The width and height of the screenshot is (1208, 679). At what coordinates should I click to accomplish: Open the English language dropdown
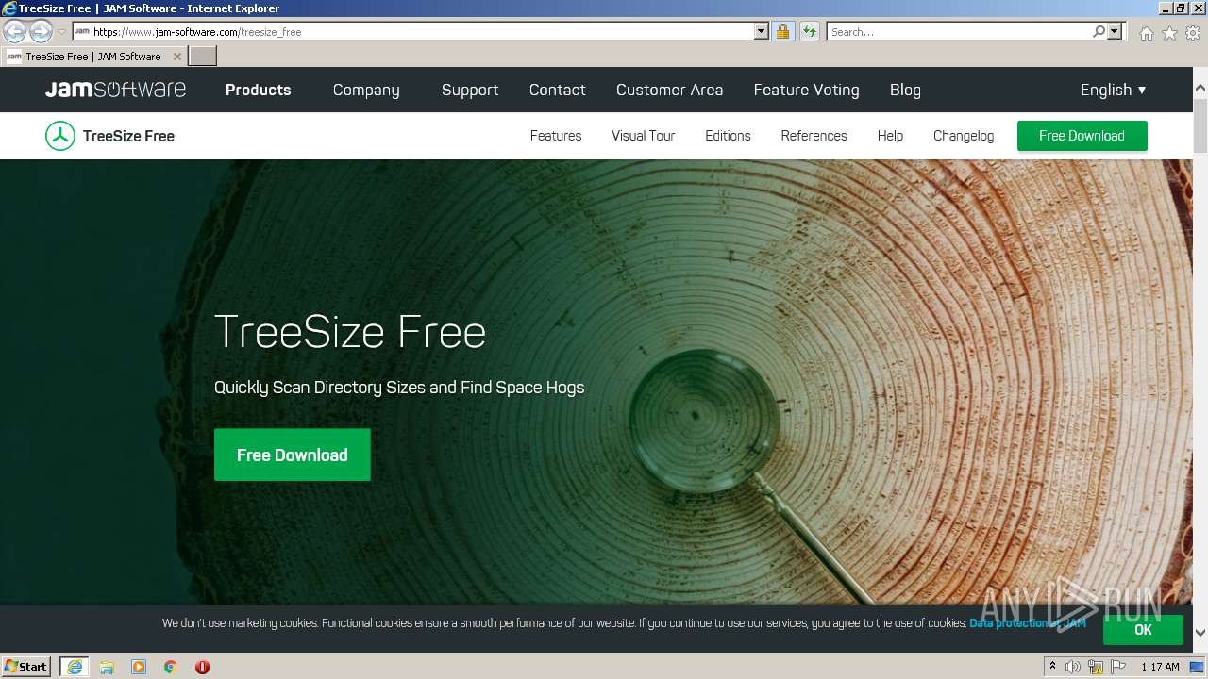coord(1114,90)
